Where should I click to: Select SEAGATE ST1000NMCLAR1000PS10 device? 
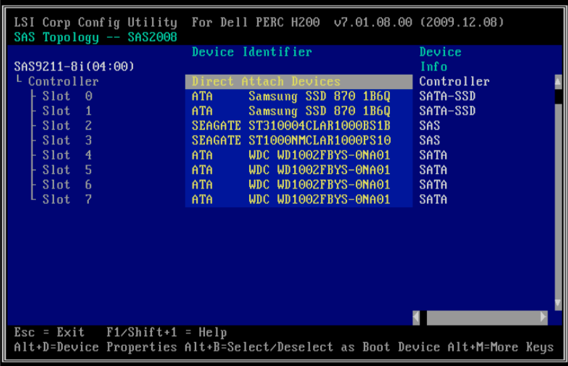(291, 140)
